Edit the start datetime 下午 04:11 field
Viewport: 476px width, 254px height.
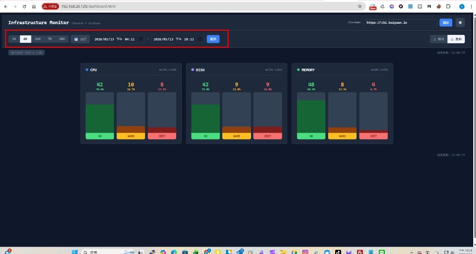[119, 39]
